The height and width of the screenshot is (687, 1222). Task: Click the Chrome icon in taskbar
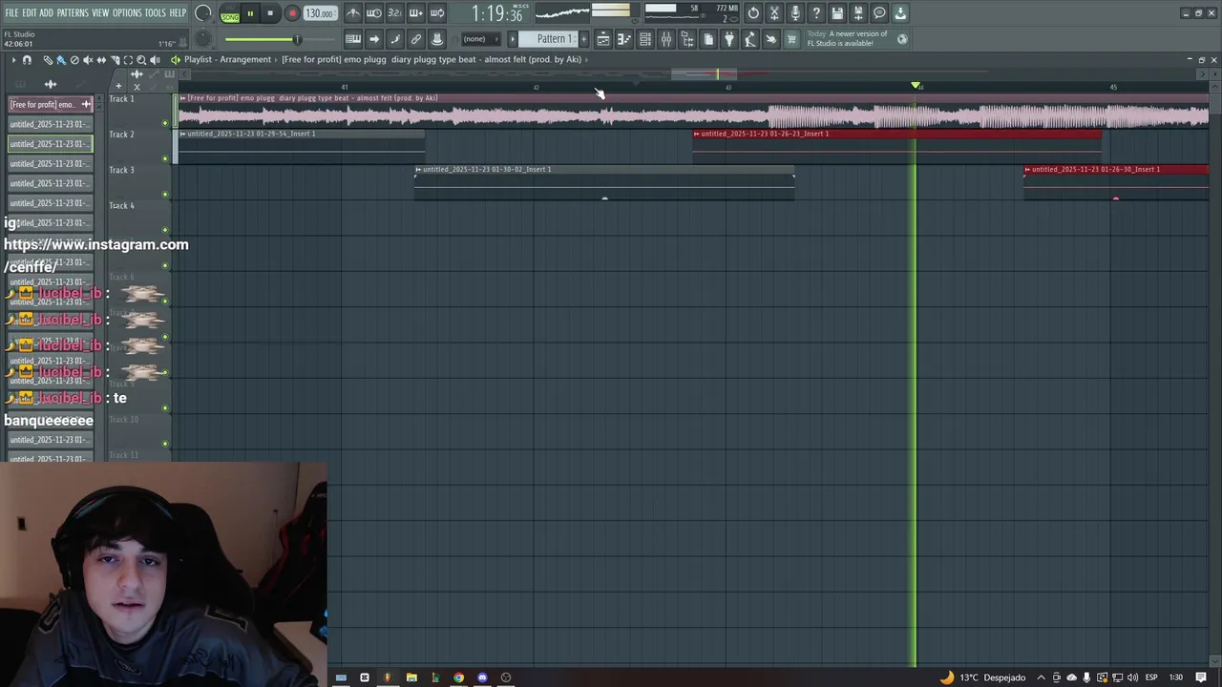coord(458,677)
